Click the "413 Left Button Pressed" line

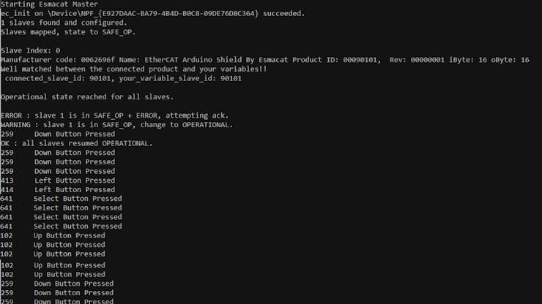(x=58, y=180)
